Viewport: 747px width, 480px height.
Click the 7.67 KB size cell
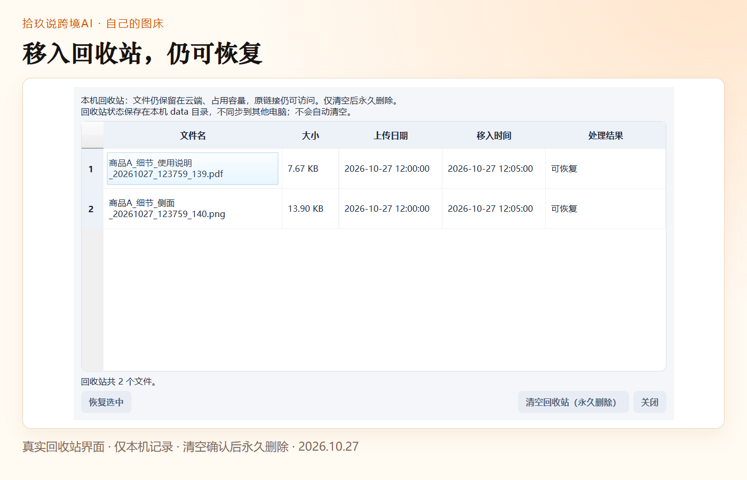(x=311, y=169)
